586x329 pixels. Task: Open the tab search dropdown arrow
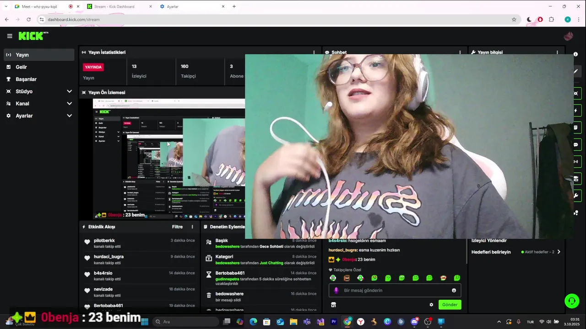[x=6, y=6]
